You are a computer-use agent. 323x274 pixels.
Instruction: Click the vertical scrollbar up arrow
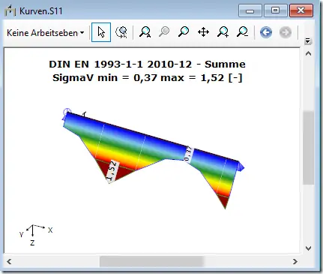coord(309,53)
